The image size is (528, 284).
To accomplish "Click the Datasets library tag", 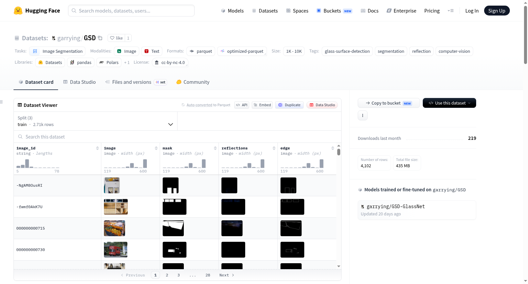I will click(50, 62).
